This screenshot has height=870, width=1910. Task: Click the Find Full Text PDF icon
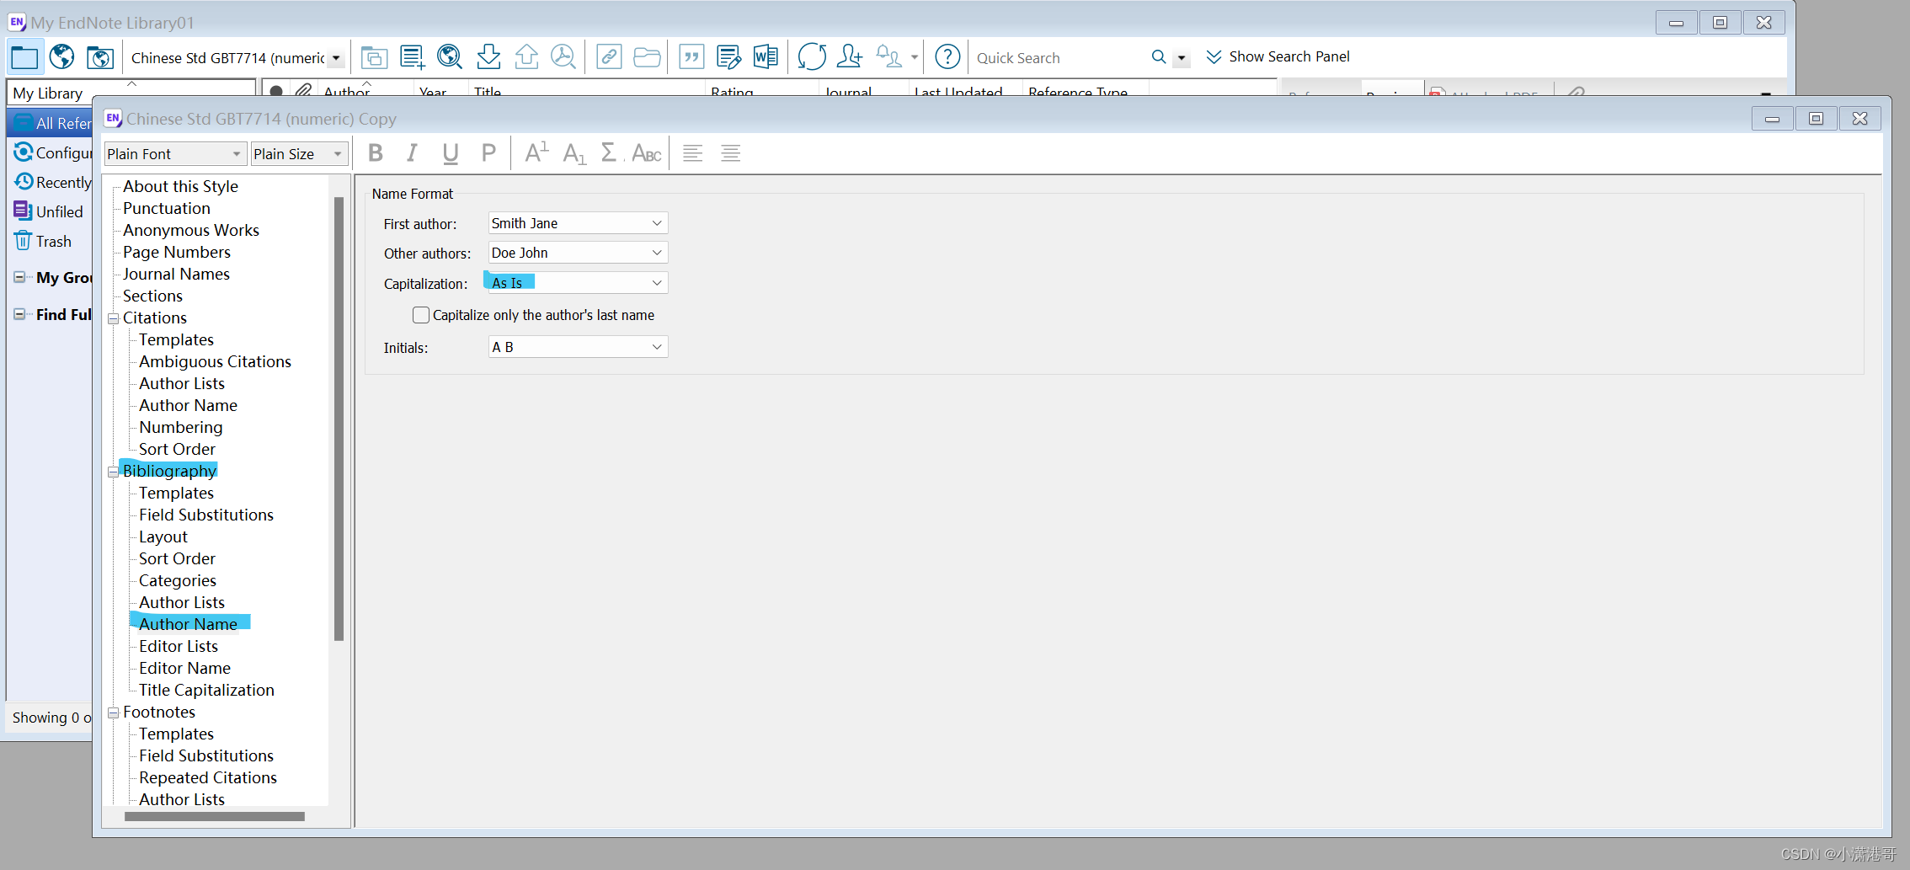coord(563,57)
